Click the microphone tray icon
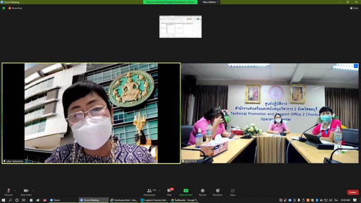Screen dimensions: 361x203 (x=299, y=200)
